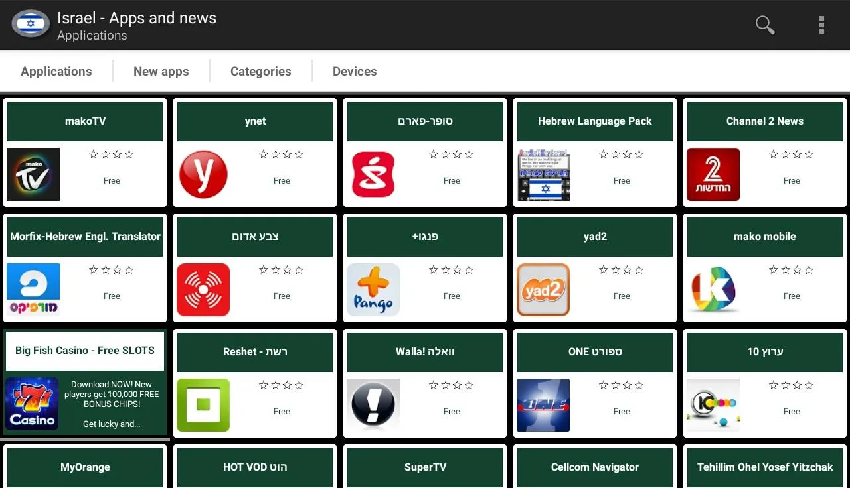850x488 pixels.
Task: Select the Hebrew Language Pack keyboard icon
Action: pos(543,174)
